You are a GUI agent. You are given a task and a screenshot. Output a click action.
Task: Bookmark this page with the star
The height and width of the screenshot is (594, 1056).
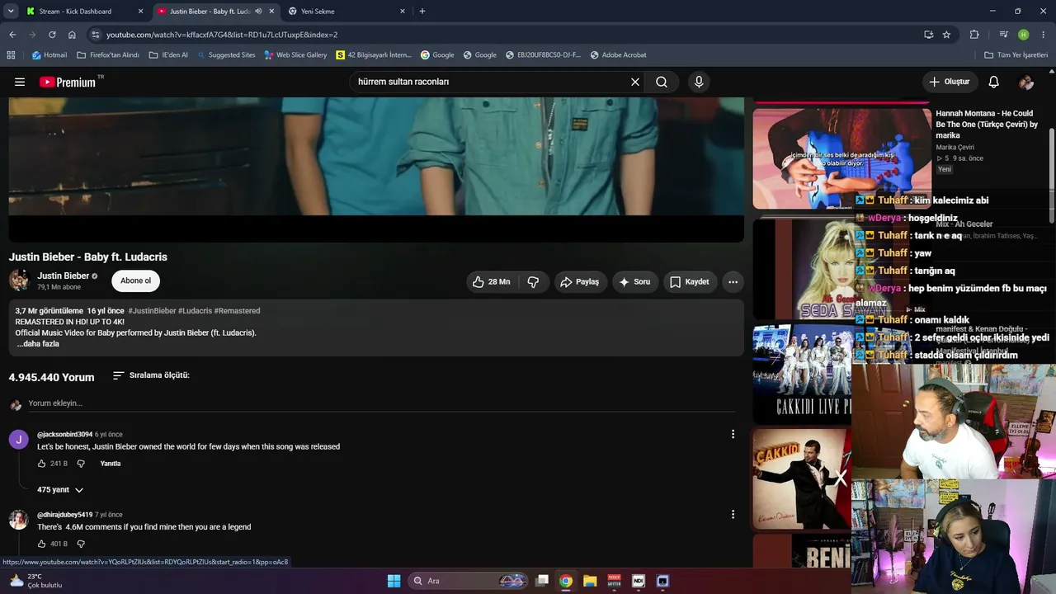click(946, 35)
